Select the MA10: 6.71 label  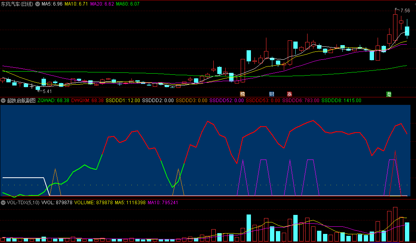(x=76, y=4)
